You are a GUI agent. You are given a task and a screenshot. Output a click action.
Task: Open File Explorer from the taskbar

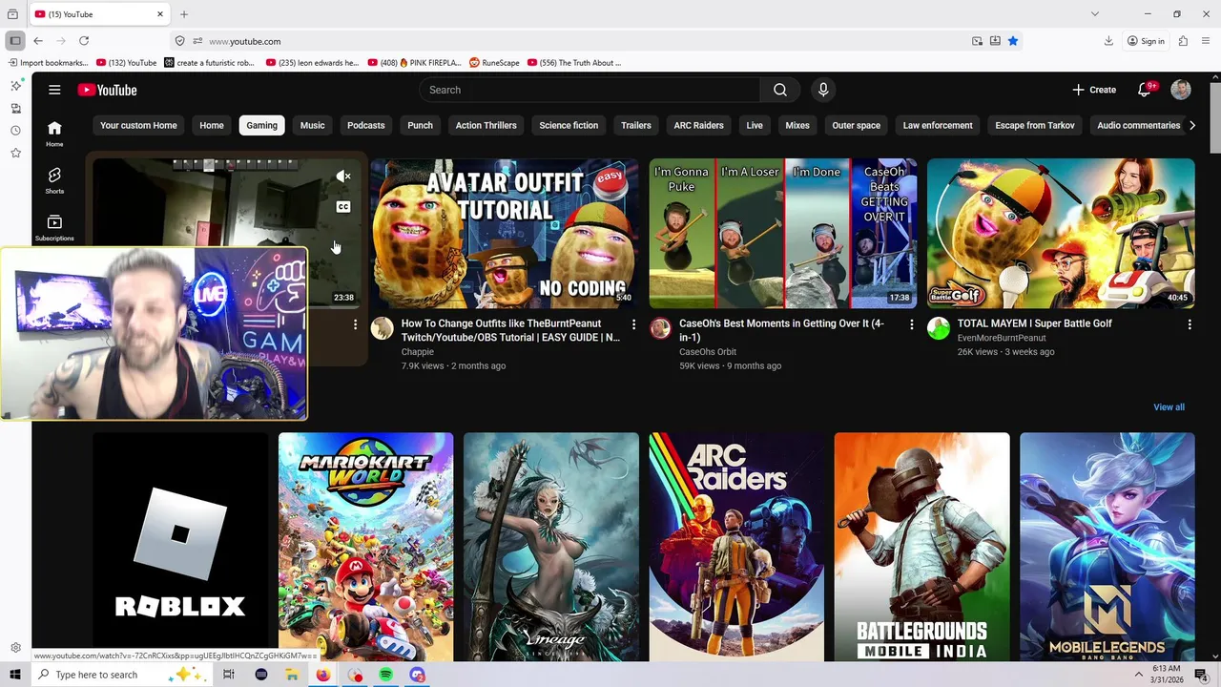tap(292, 675)
